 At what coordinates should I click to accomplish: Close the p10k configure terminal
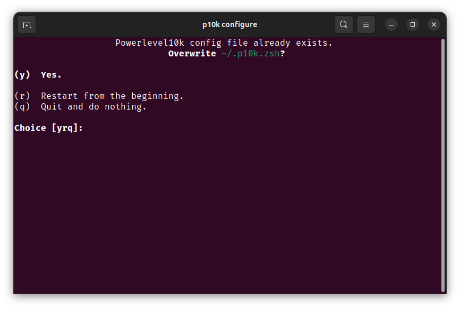pos(434,24)
